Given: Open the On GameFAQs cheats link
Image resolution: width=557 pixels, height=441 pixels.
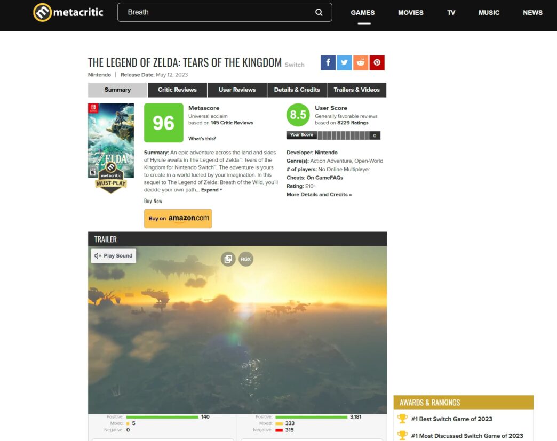Looking at the screenshot, I should pos(325,178).
